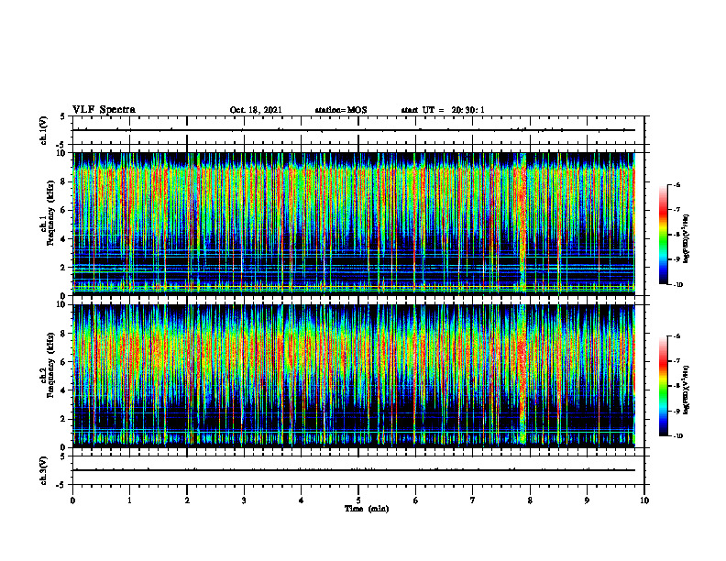726x561 pixels.
Task: Click the "5" tick of ch.1(V) axis
Action: coord(62,116)
